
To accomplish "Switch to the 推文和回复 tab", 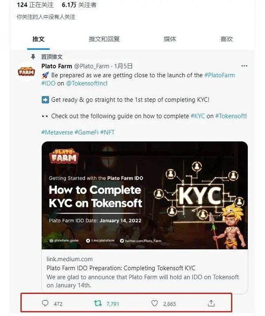I will [104, 39].
